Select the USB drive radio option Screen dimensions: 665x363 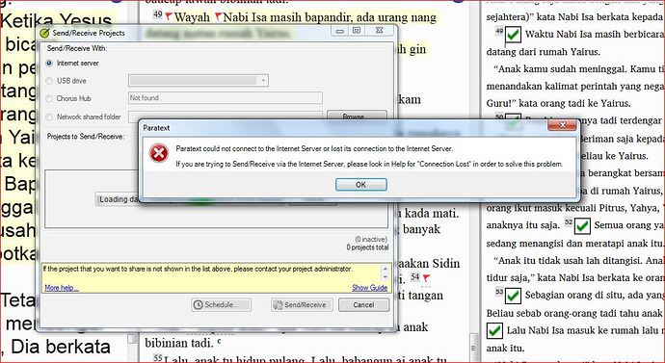[x=49, y=81]
